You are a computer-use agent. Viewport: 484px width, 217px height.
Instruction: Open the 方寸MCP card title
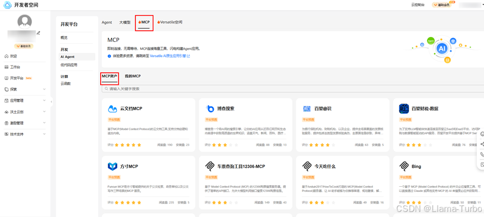129,166
